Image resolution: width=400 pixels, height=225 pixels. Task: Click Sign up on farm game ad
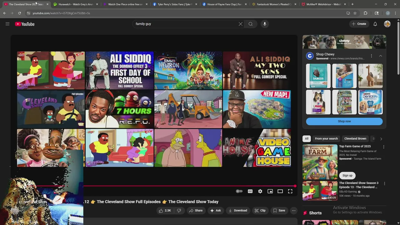click(347, 176)
